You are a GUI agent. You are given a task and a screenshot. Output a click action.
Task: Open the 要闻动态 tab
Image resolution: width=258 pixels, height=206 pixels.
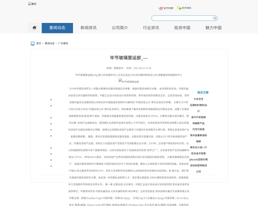click(57, 28)
